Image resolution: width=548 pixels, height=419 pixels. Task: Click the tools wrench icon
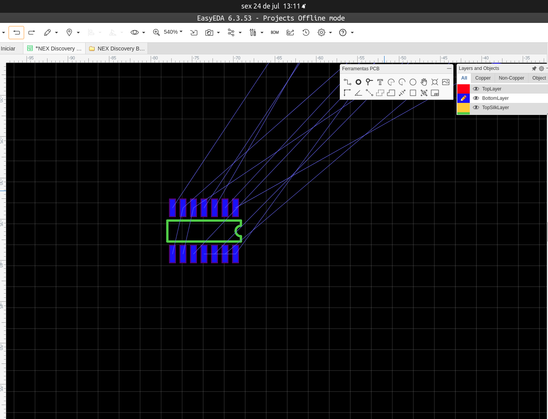point(253,33)
